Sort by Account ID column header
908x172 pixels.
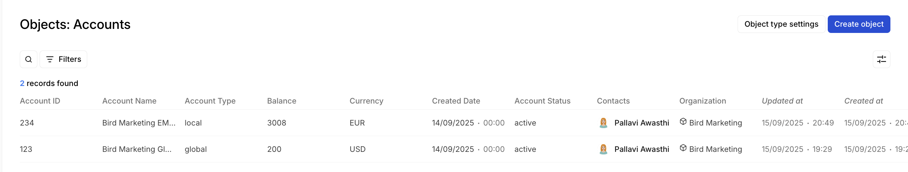point(40,101)
